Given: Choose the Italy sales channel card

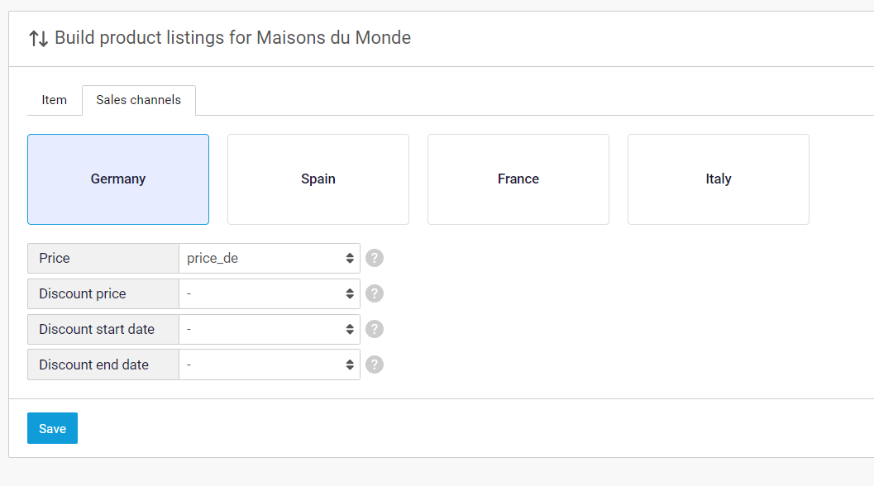Looking at the screenshot, I should coord(719,179).
